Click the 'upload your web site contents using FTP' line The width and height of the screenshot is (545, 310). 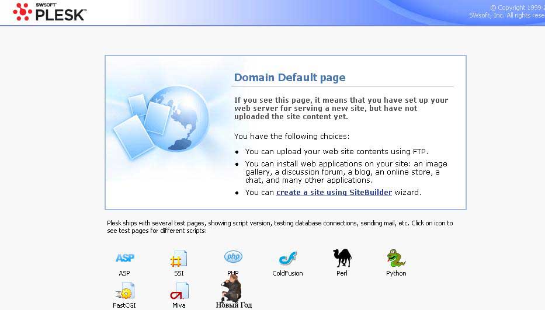point(336,152)
